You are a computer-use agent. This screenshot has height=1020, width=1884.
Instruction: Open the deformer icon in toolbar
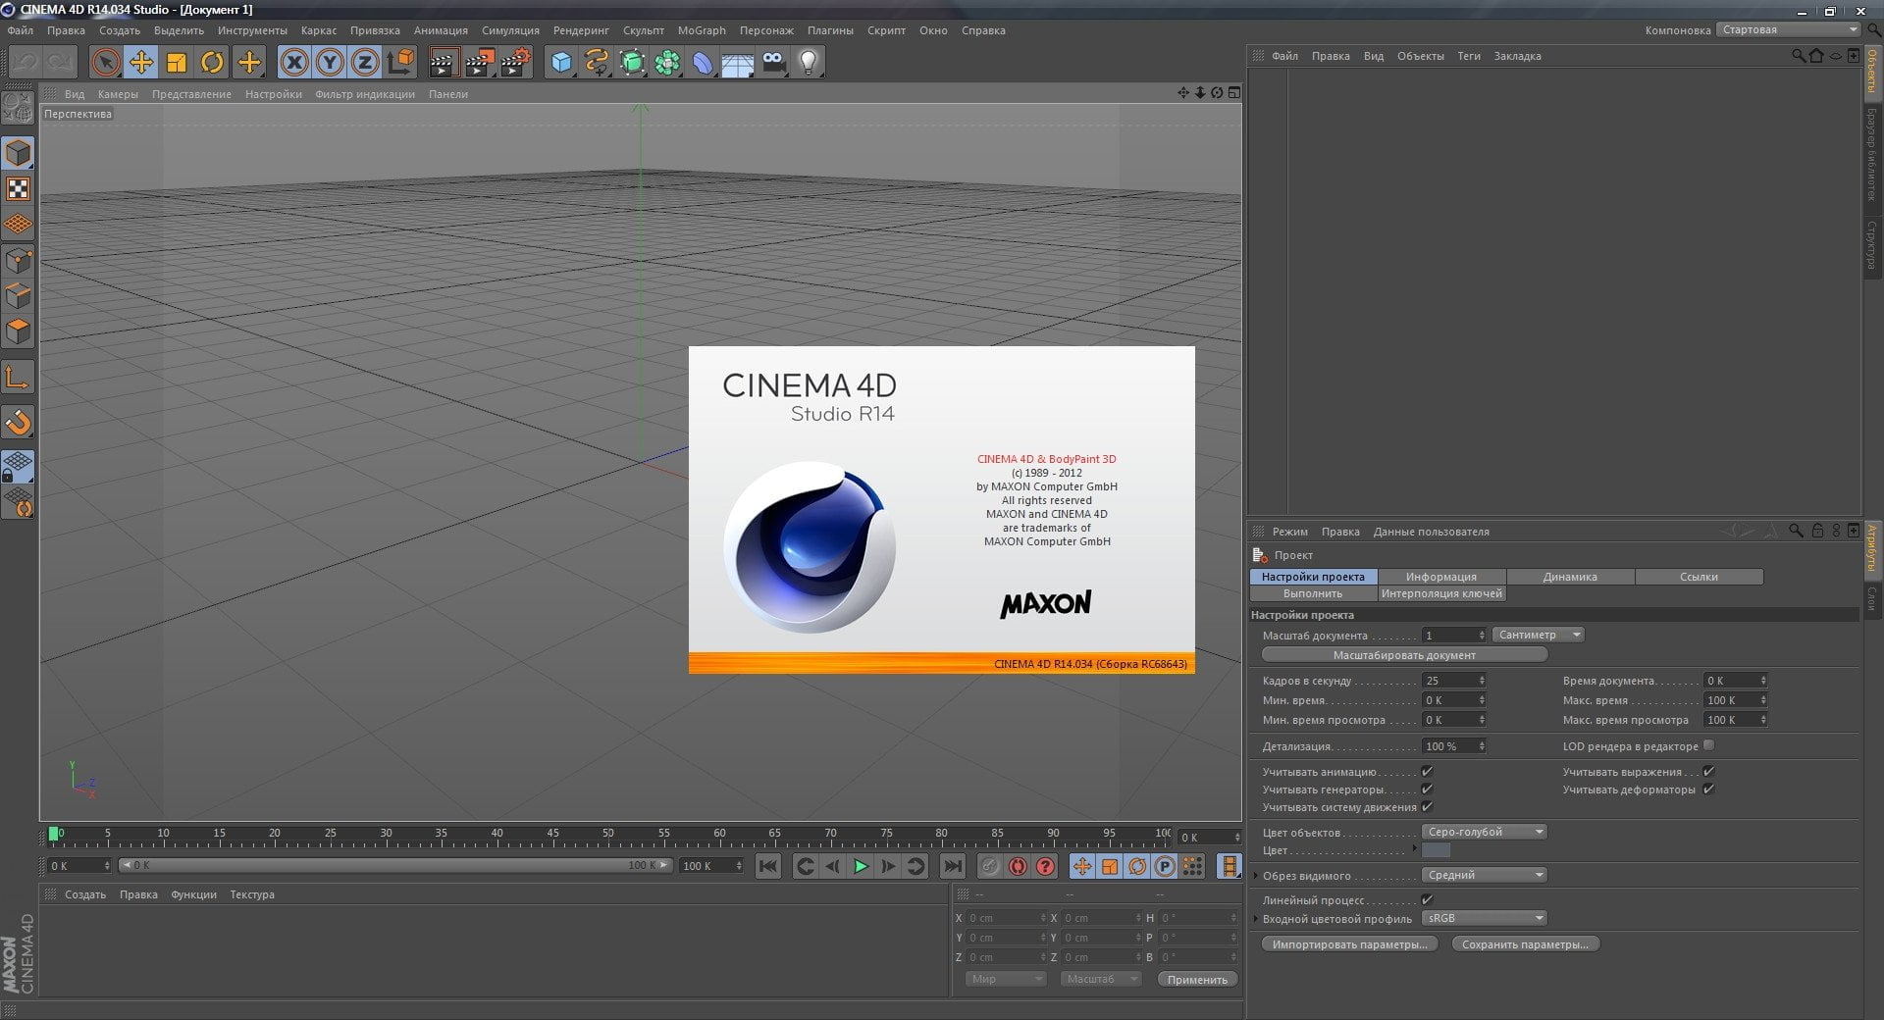pos(703,63)
